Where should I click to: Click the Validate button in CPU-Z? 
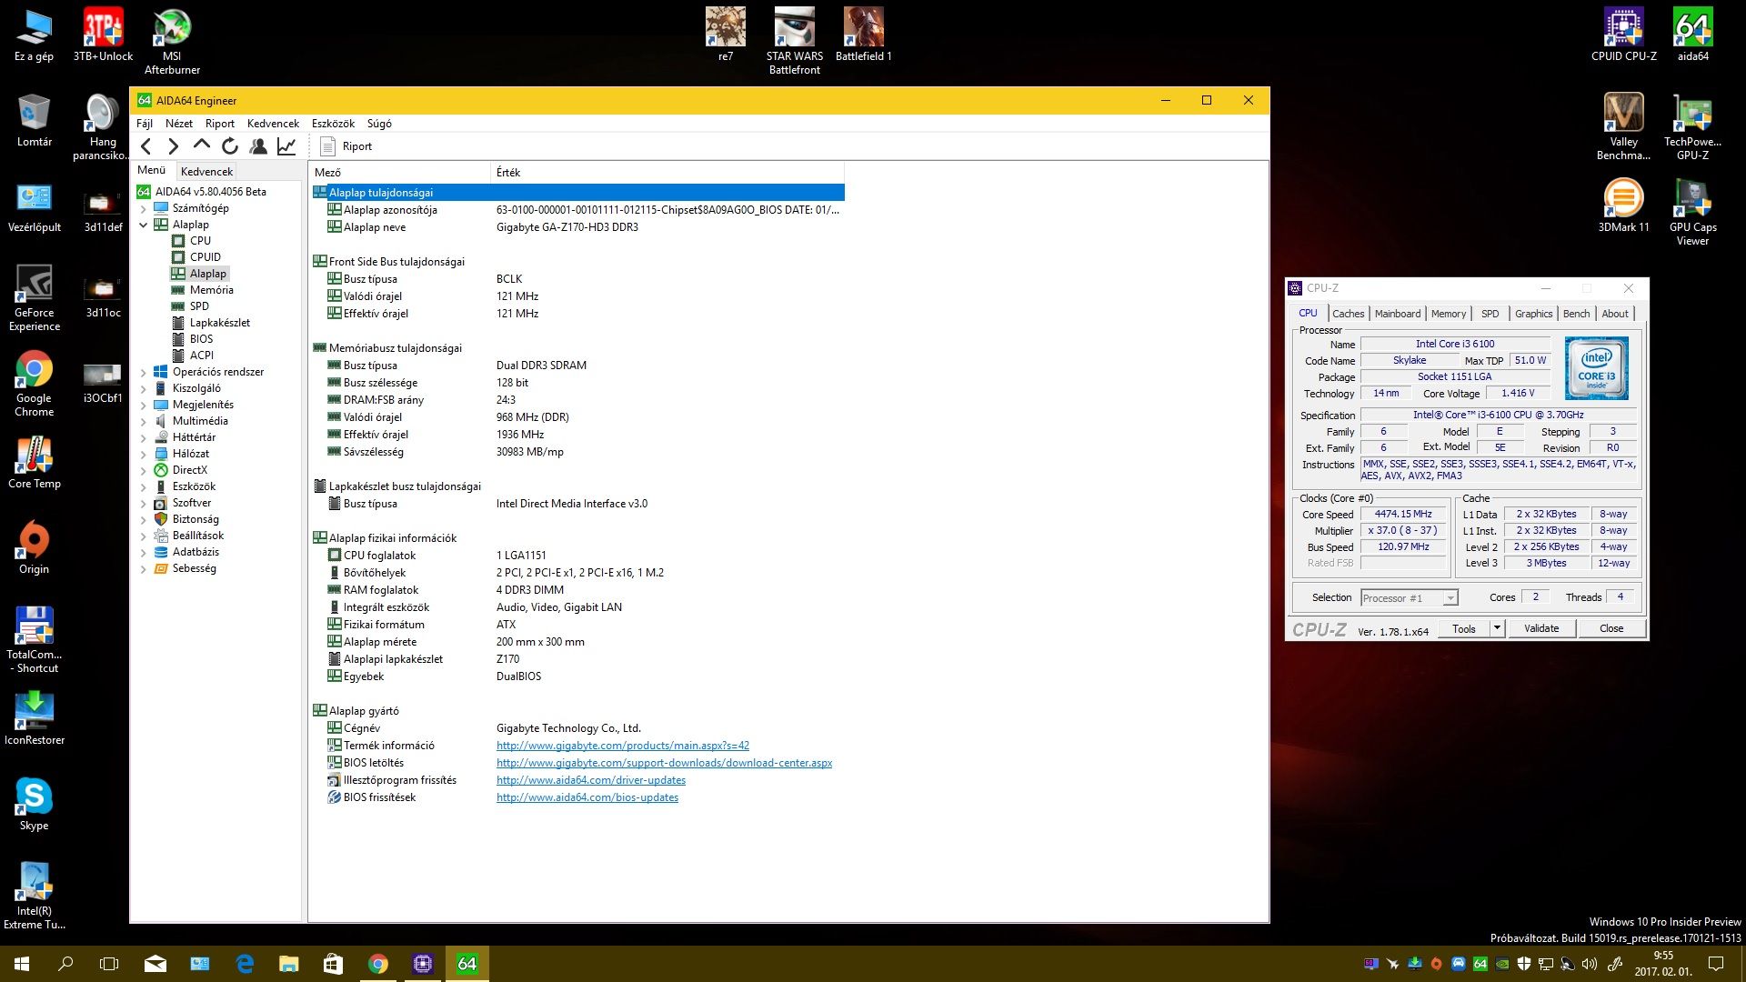tap(1540, 628)
